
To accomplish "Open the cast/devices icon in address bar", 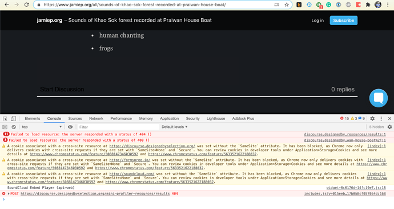I will [276, 5].
